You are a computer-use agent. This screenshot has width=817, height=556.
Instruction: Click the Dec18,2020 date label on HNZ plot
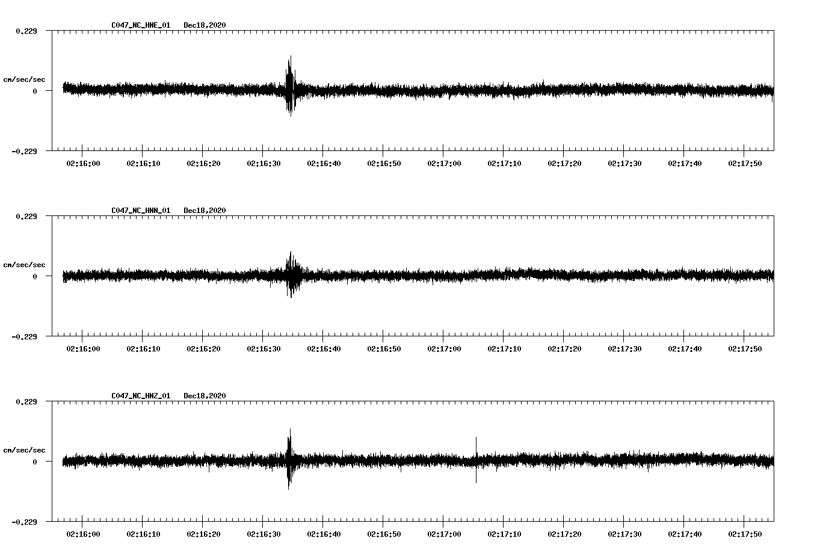tap(205, 395)
